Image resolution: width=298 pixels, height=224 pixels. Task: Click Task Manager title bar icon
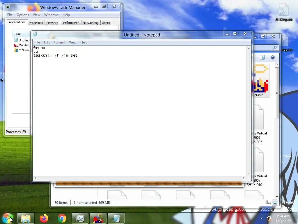coord(8,7)
